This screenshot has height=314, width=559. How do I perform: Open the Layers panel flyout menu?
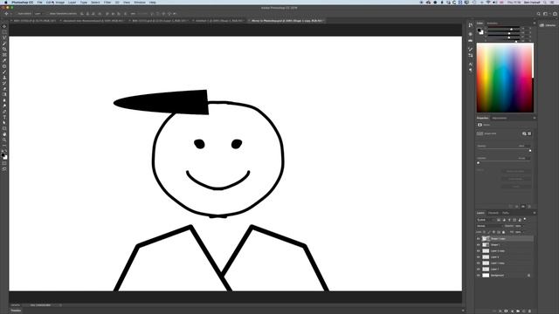point(534,213)
